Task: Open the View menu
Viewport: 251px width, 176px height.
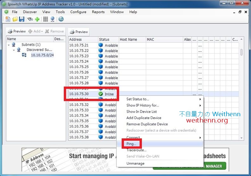Action: [46, 12]
